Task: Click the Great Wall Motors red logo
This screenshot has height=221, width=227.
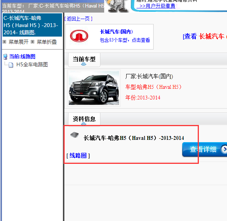Action: tap(79, 36)
